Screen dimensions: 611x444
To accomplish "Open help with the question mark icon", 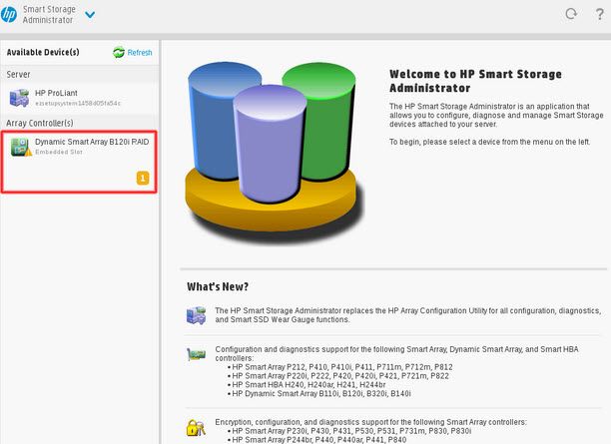I will coord(597,14).
